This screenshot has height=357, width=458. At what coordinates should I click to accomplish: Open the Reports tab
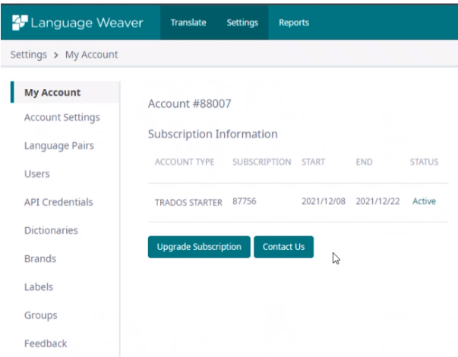pos(294,23)
